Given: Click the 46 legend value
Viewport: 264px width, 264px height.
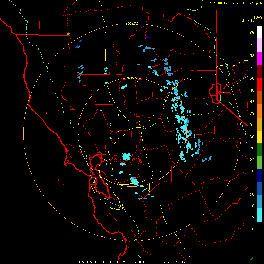Looking at the screenshot, I should coord(252,90).
